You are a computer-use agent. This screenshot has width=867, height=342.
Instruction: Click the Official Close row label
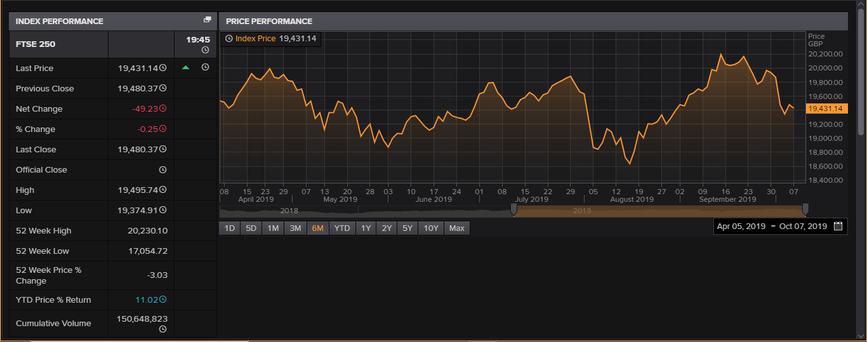coord(41,169)
